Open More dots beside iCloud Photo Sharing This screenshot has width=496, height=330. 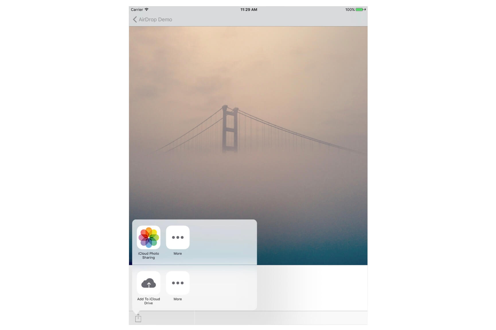point(177,237)
